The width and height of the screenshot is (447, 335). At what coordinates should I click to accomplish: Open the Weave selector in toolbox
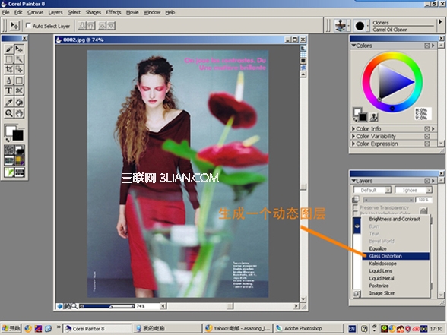coord(20,161)
